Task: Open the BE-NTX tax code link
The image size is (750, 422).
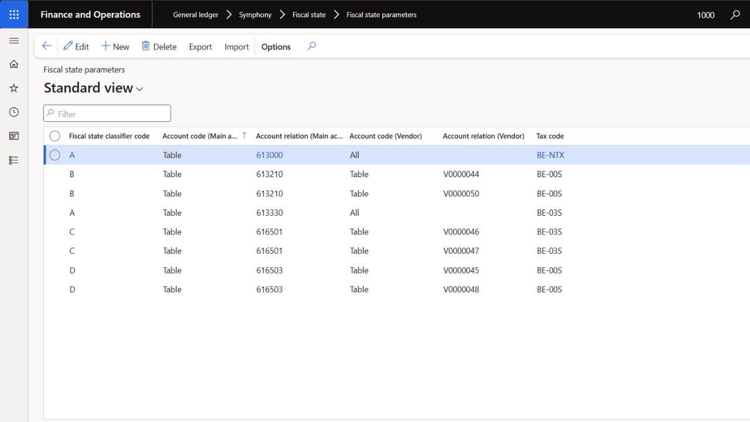Action: [550, 155]
